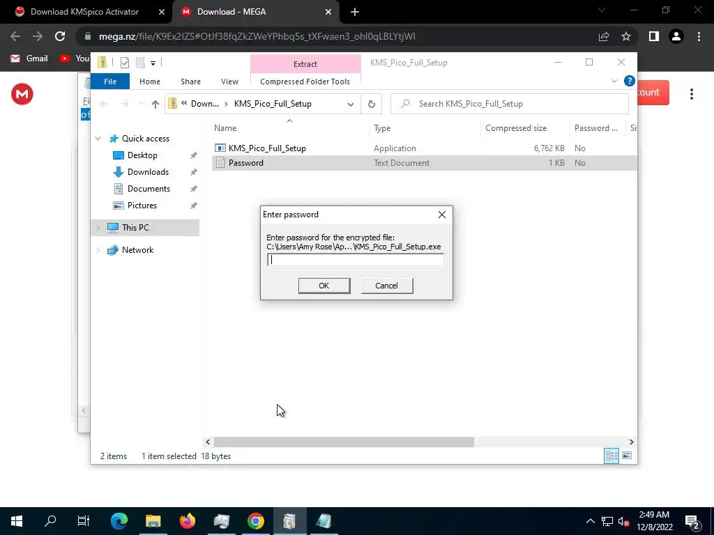Image resolution: width=714 pixels, height=535 pixels.
Task: Click New folder icon in quick access toolbar
Action: coord(140,62)
